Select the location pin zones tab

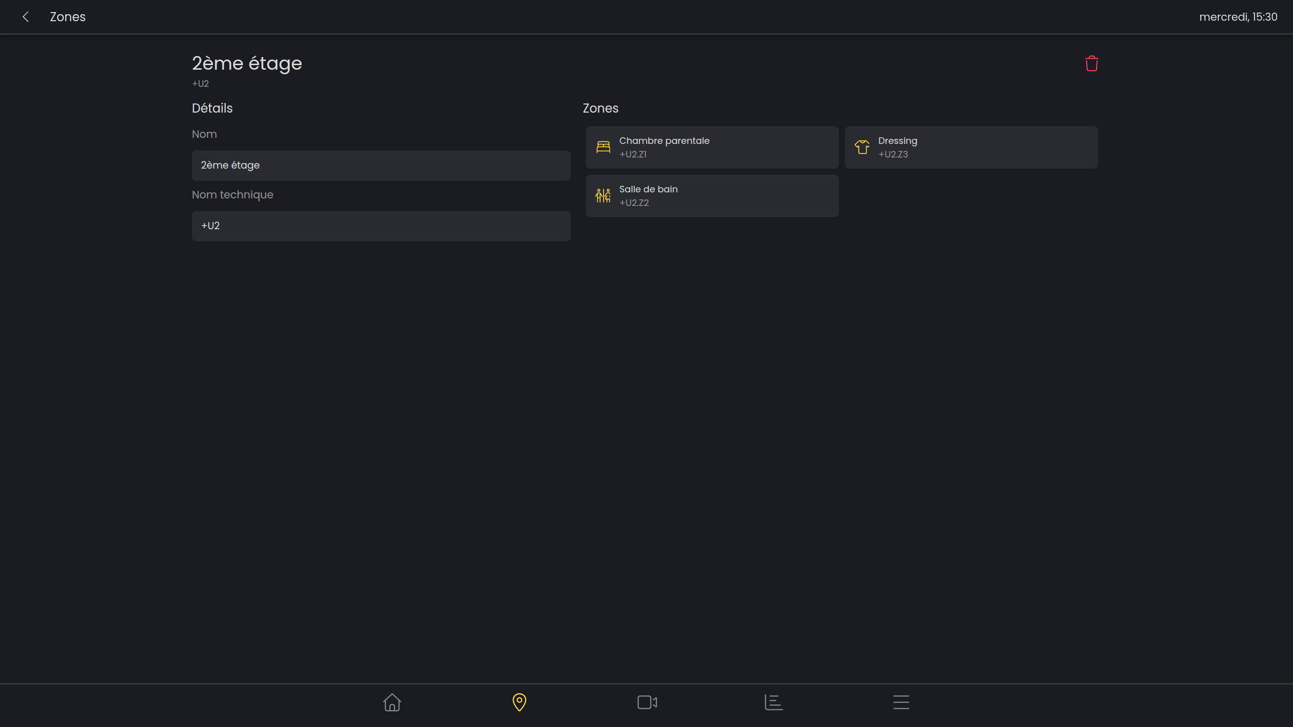pyautogui.click(x=519, y=702)
